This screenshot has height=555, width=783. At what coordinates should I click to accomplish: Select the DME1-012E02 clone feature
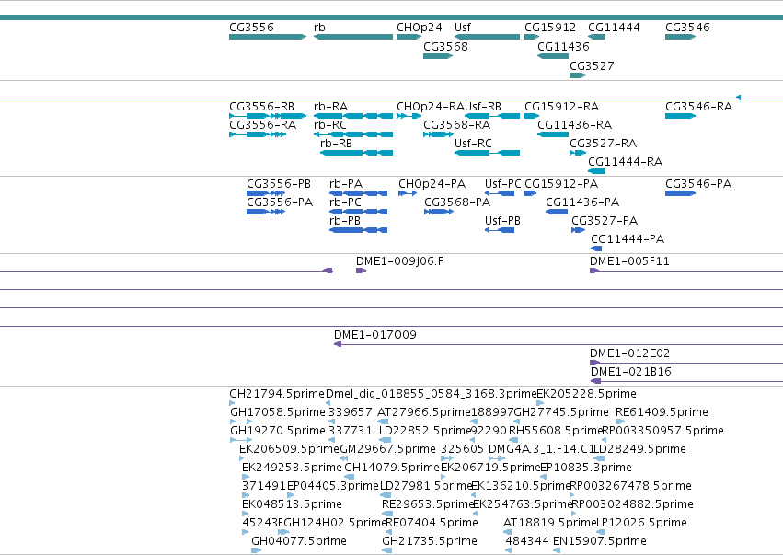coord(686,363)
